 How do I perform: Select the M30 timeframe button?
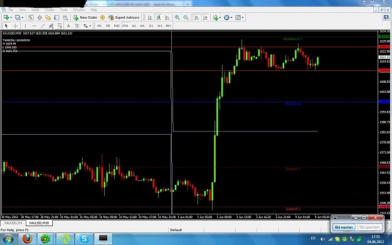[125, 26]
